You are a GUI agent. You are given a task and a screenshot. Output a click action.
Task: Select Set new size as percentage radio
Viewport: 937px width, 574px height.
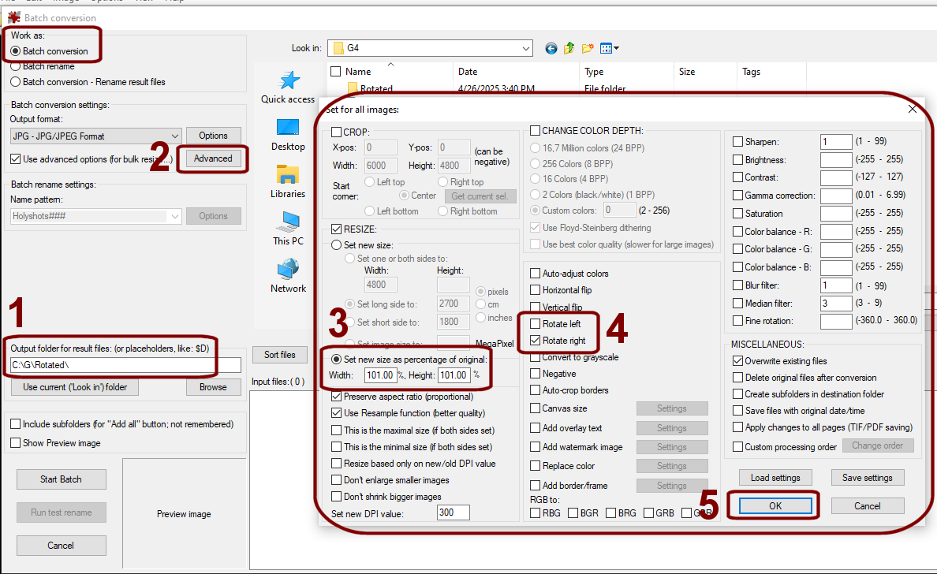coord(337,359)
